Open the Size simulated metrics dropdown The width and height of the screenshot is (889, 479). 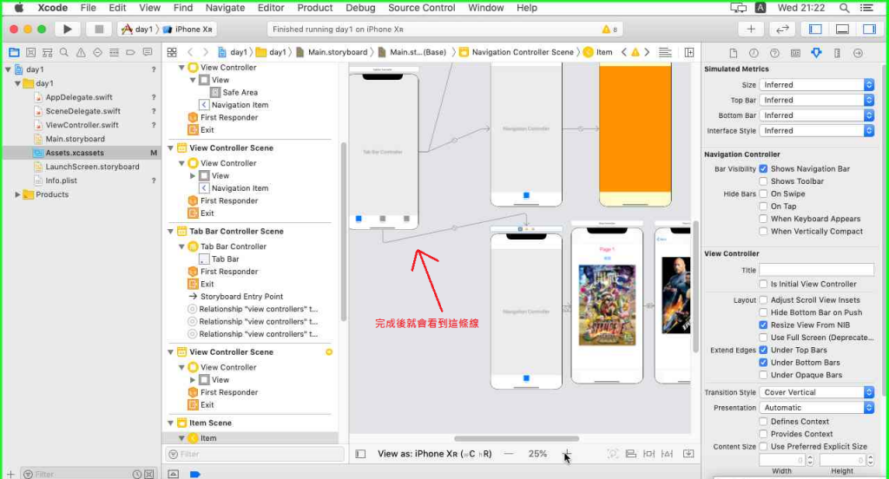click(x=816, y=85)
